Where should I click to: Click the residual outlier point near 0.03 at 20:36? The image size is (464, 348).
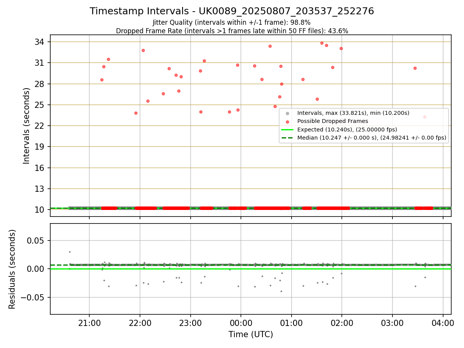pos(70,252)
